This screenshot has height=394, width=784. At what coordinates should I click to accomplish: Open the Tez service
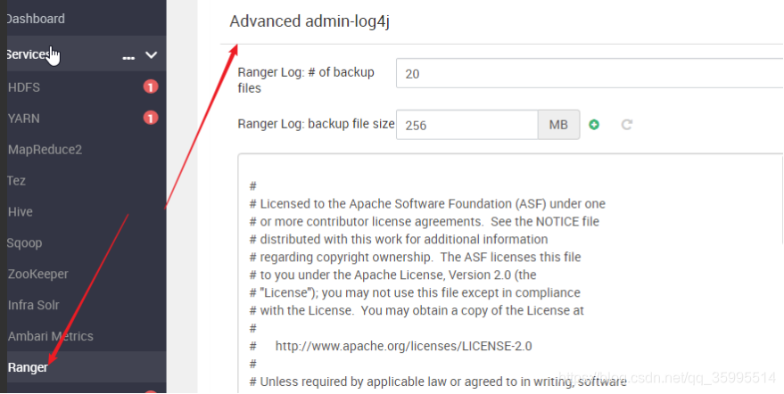coord(16,180)
